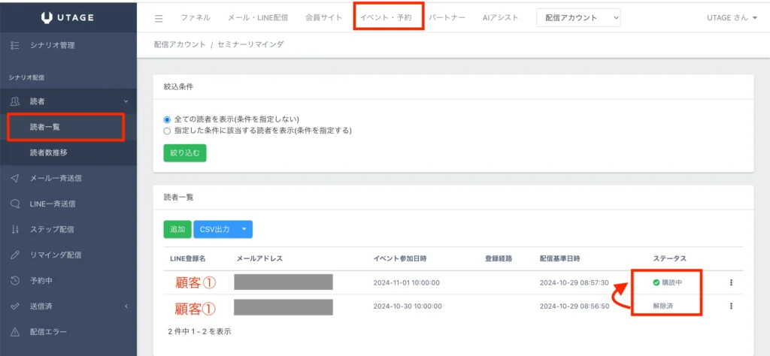The image size is (770, 356).
Task: Click the 読者 people icon
Action: tap(15, 101)
